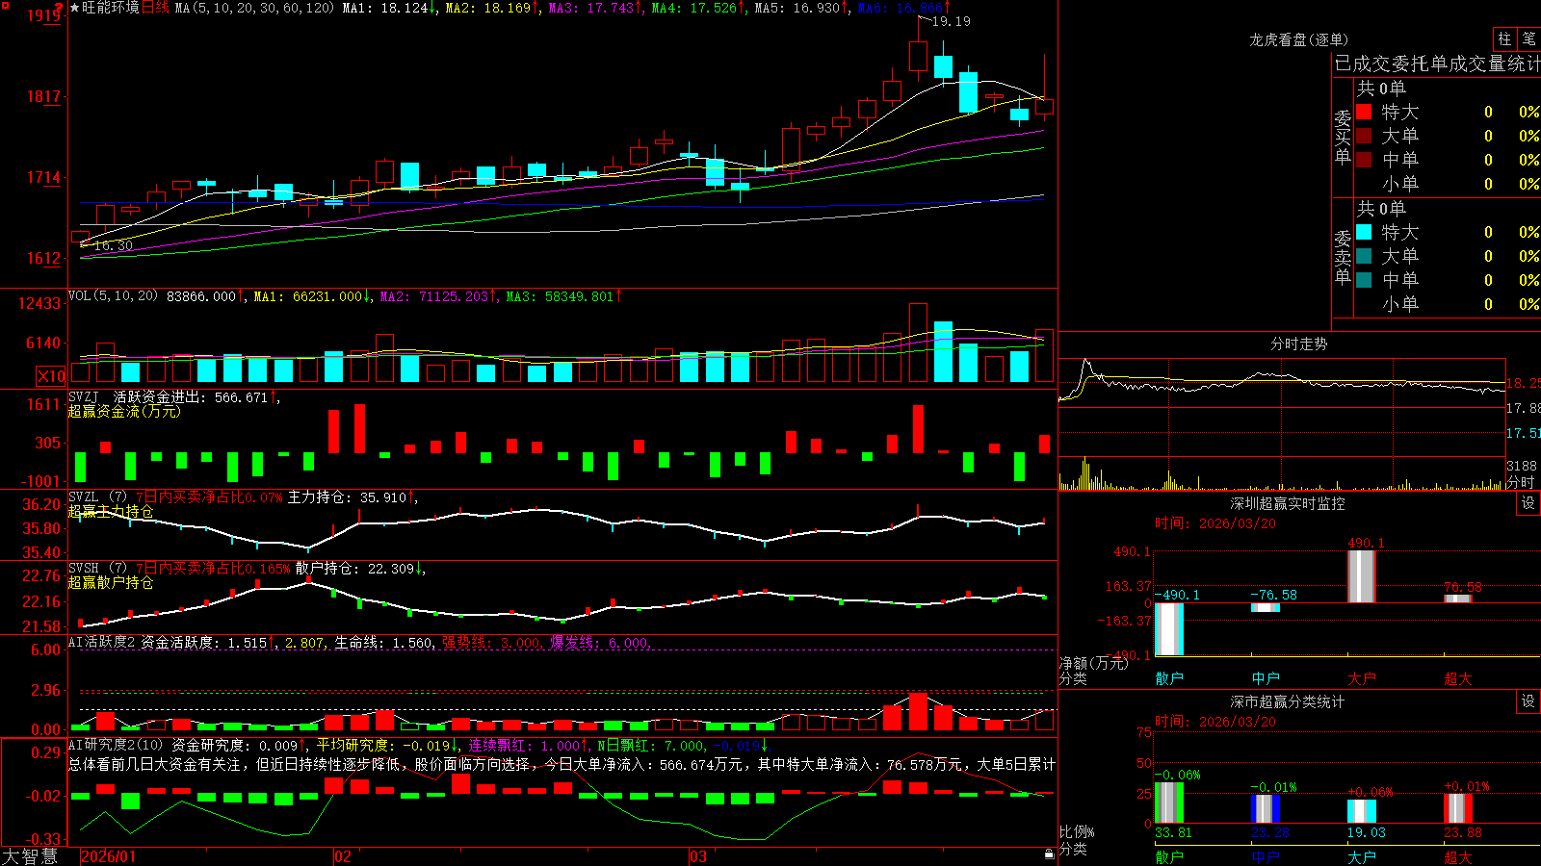
Task: Click the 19.19 high price marker
Action: pyautogui.click(x=952, y=21)
